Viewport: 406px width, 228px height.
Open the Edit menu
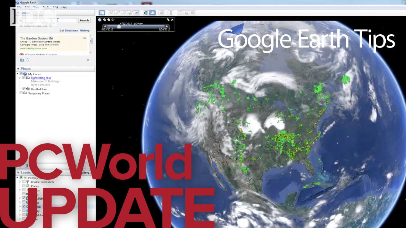(27, 7)
